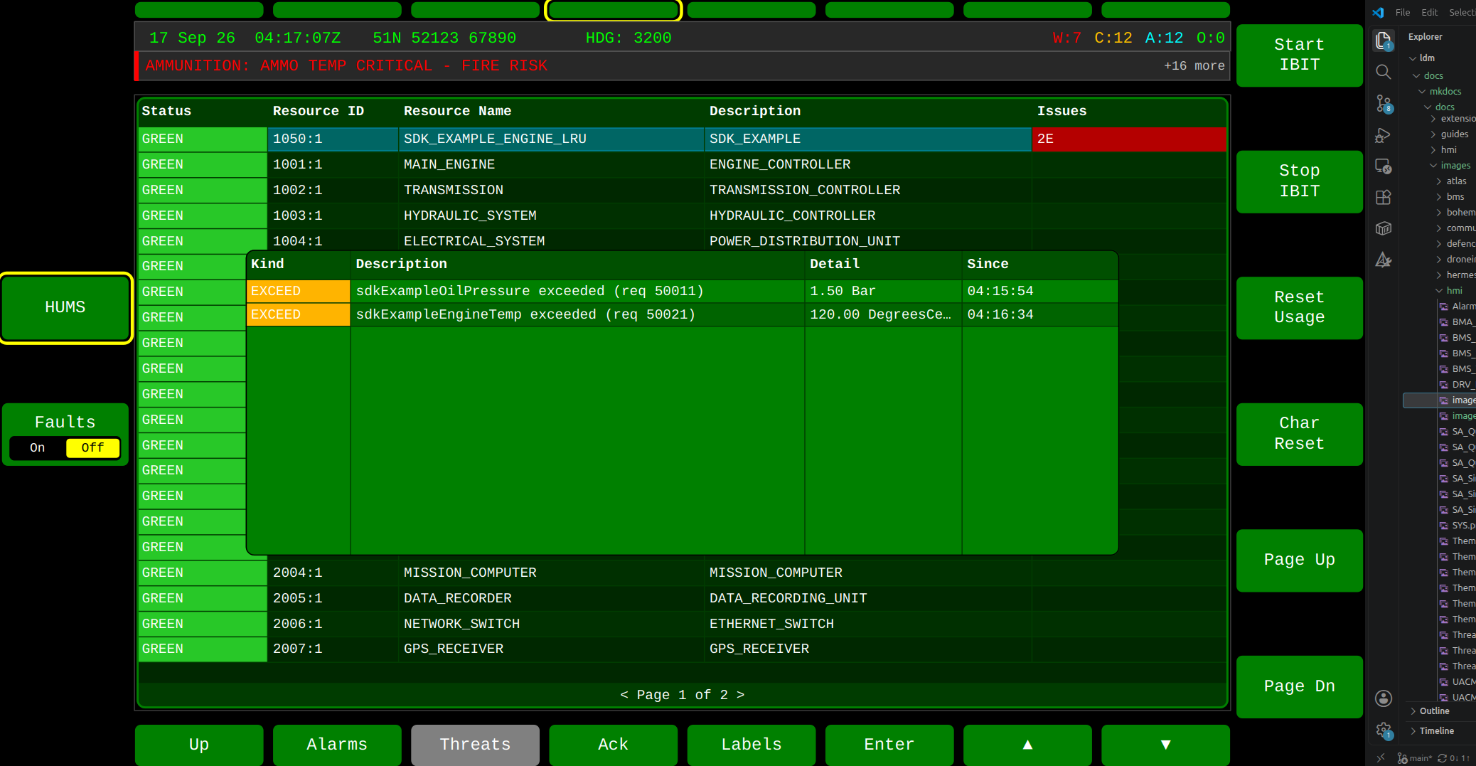Select the Faults Off option
The width and height of the screenshot is (1476, 766).
click(x=92, y=448)
